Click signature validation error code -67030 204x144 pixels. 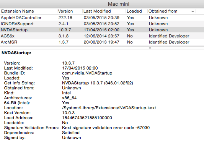point(106,128)
